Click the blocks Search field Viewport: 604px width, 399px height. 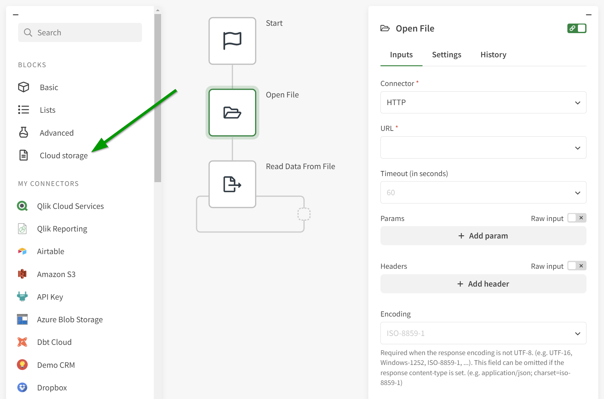pyautogui.click(x=80, y=32)
